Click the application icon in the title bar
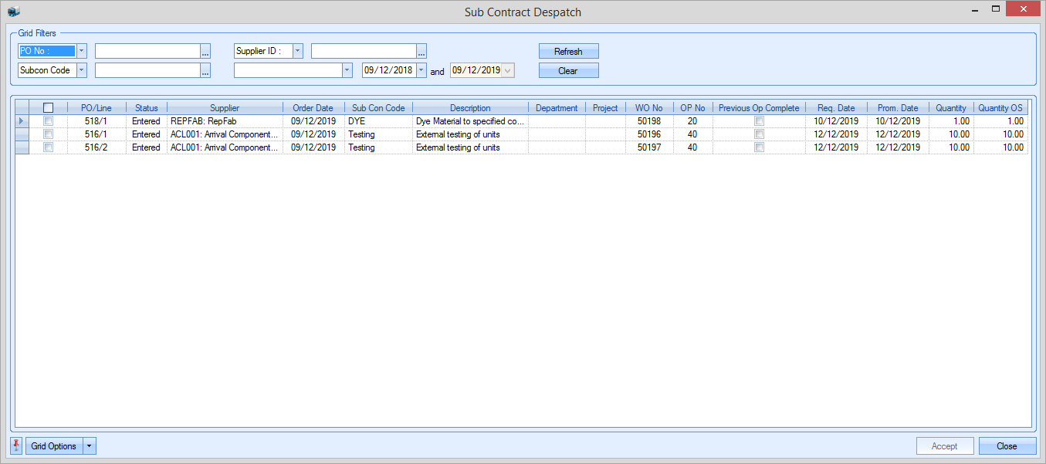The width and height of the screenshot is (1046, 464). tap(14, 12)
